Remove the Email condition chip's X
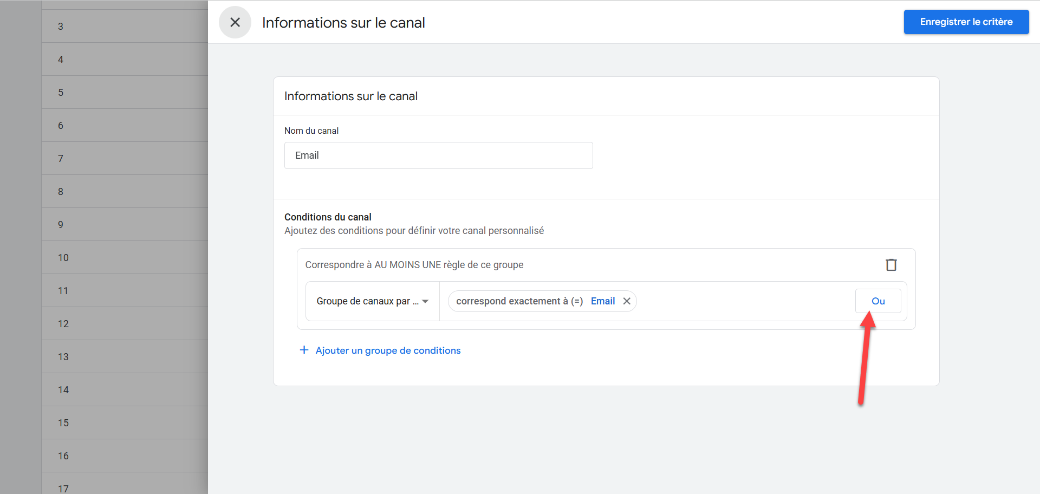The width and height of the screenshot is (1040, 494). click(x=627, y=301)
